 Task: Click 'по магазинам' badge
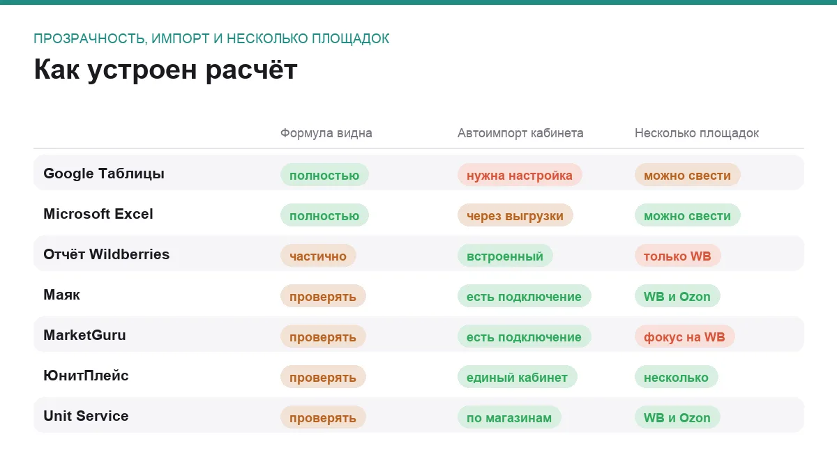pyautogui.click(x=509, y=417)
